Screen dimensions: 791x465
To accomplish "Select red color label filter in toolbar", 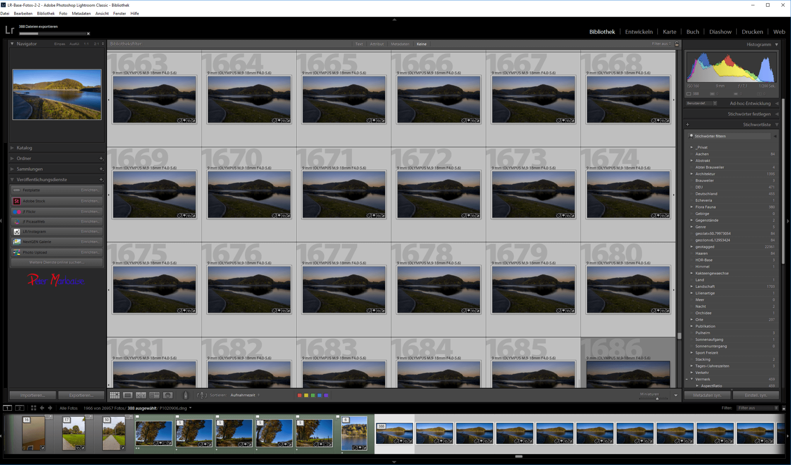I will tap(299, 395).
